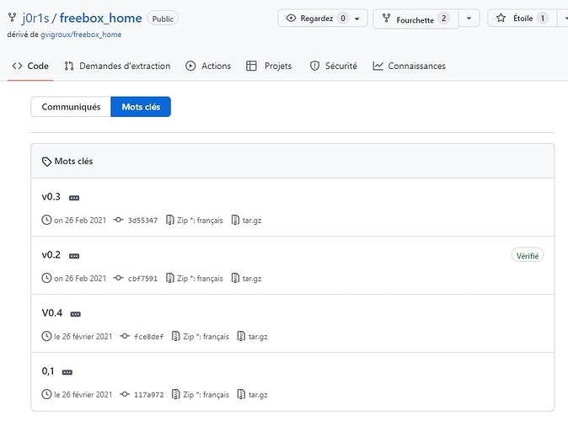Expand the ellipsis next to v0.3
The height and width of the screenshot is (421, 568).
point(74,198)
